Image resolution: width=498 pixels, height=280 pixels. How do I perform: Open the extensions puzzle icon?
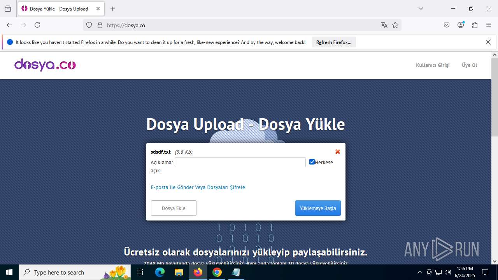point(475,25)
